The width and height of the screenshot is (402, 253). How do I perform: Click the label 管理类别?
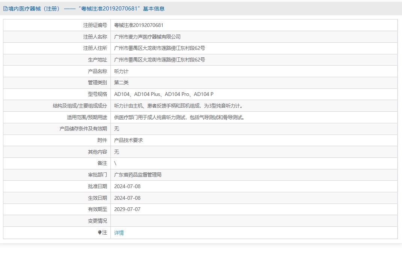pos(97,82)
